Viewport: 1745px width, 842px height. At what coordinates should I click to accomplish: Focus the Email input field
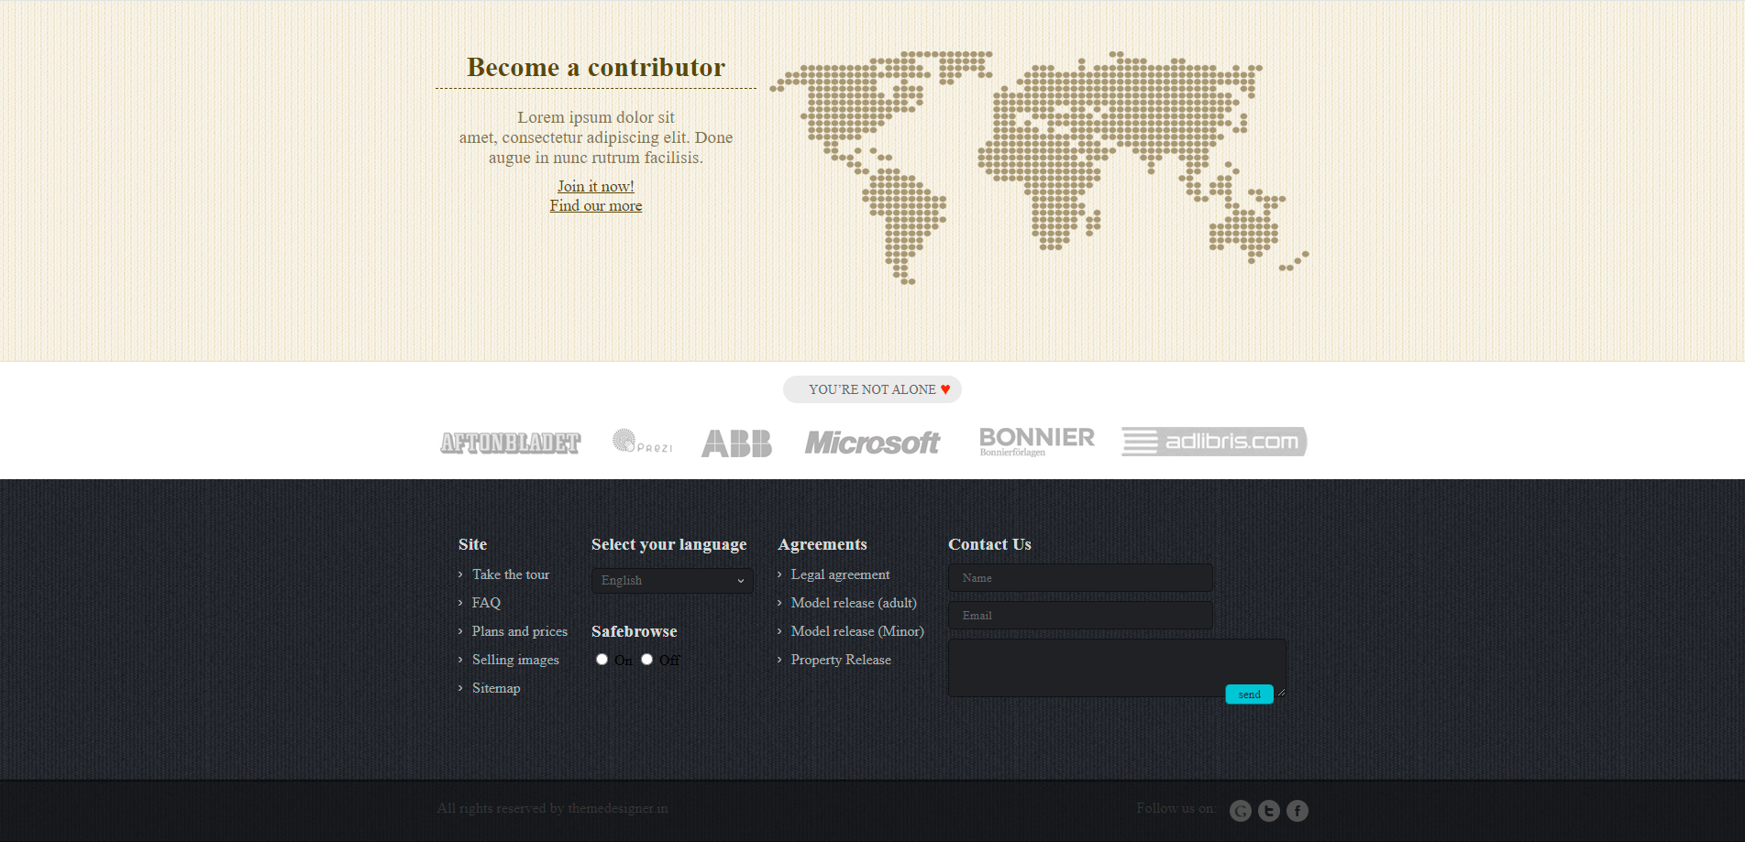coord(1080,616)
